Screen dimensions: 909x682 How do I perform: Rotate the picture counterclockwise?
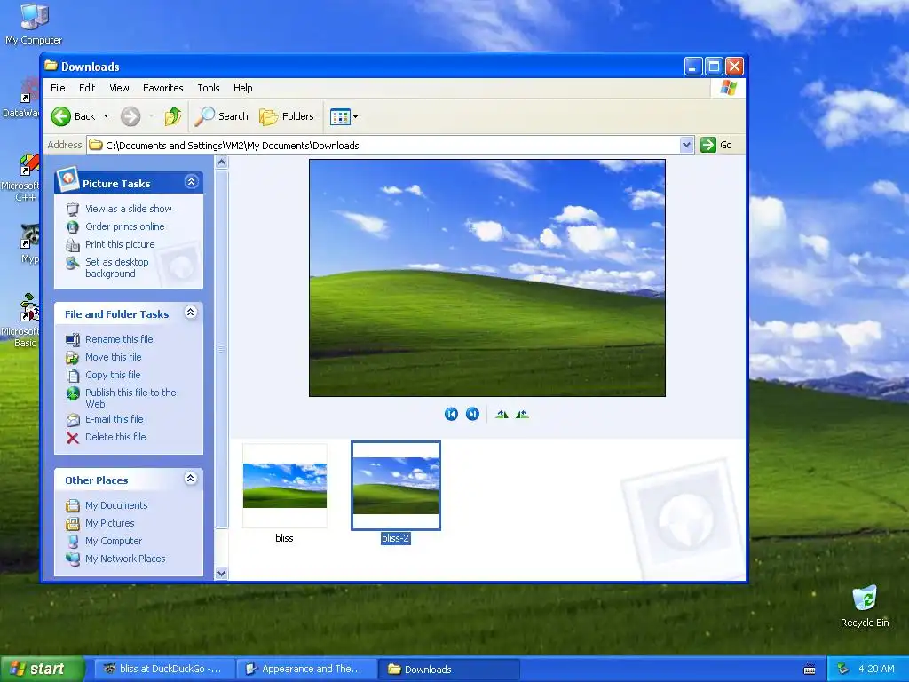[522, 414]
